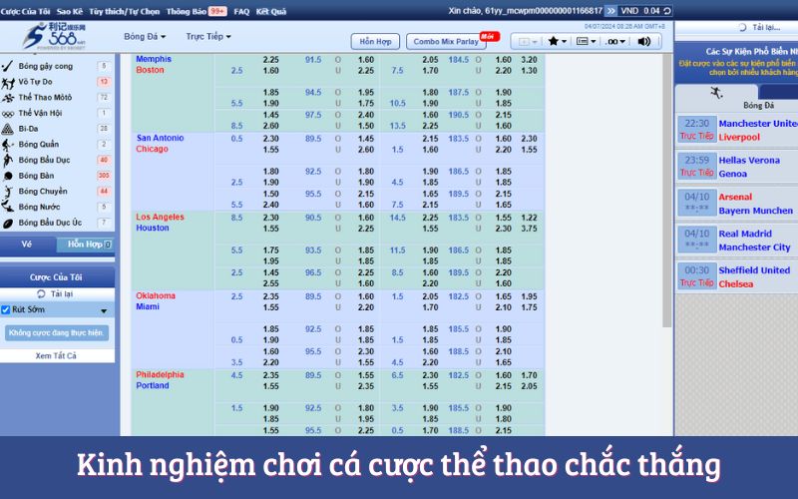
Task: Select the Bi-Da billiards triangle icon
Action: (x=8, y=129)
